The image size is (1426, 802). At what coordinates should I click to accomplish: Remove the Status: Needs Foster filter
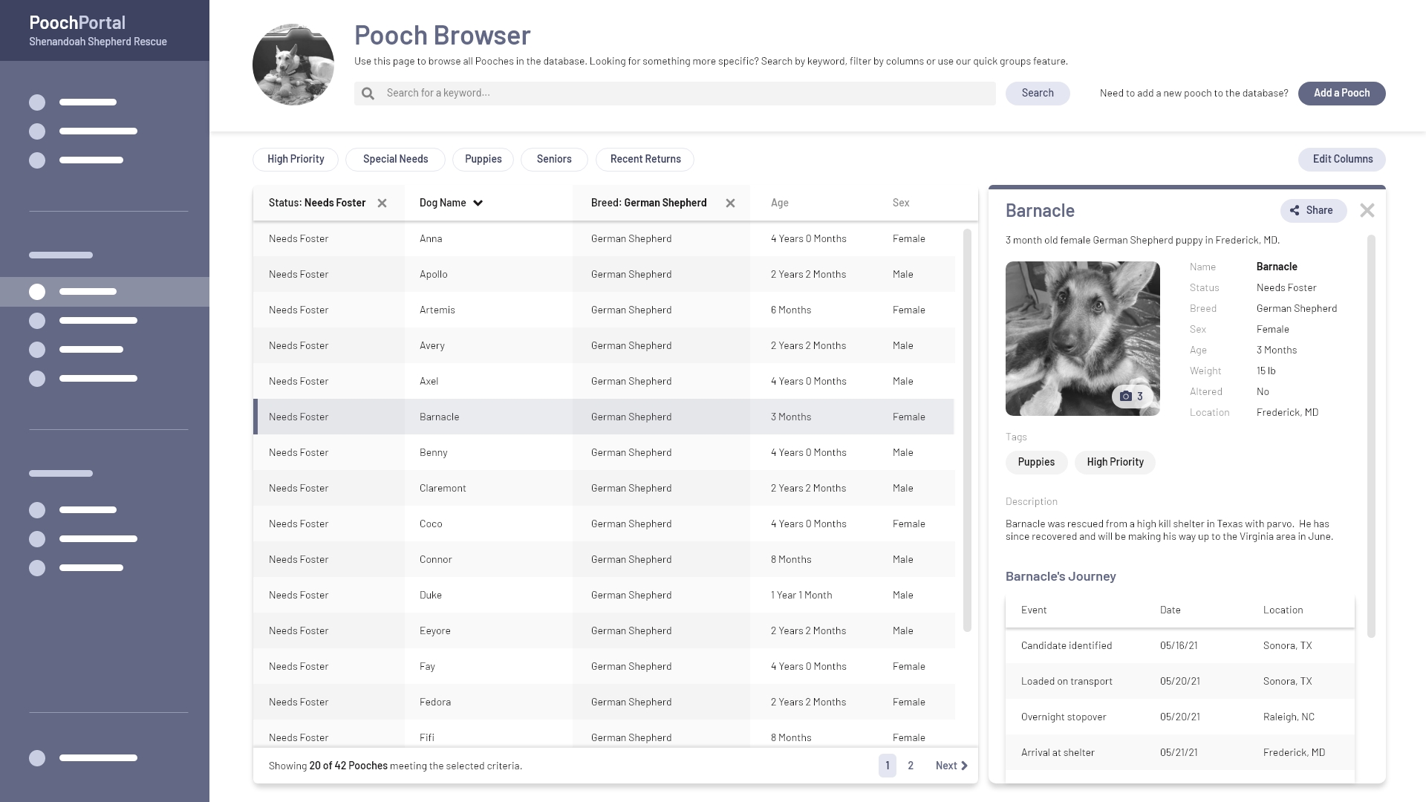point(382,203)
